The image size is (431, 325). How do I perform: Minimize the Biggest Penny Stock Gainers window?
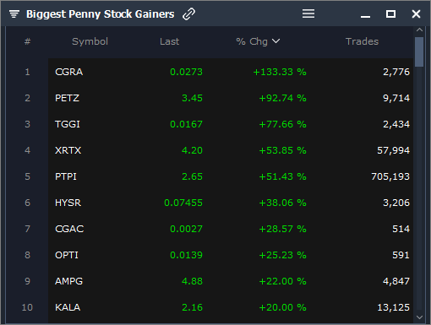(x=365, y=17)
